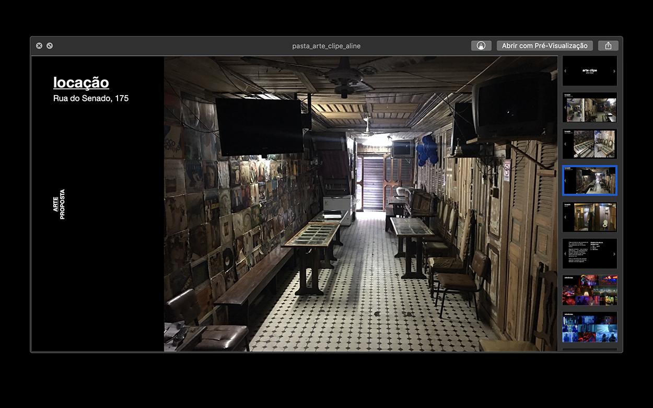Click Abrir com Pré-Visualização button
The height and width of the screenshot is (408, 653).
pos(544,46)
